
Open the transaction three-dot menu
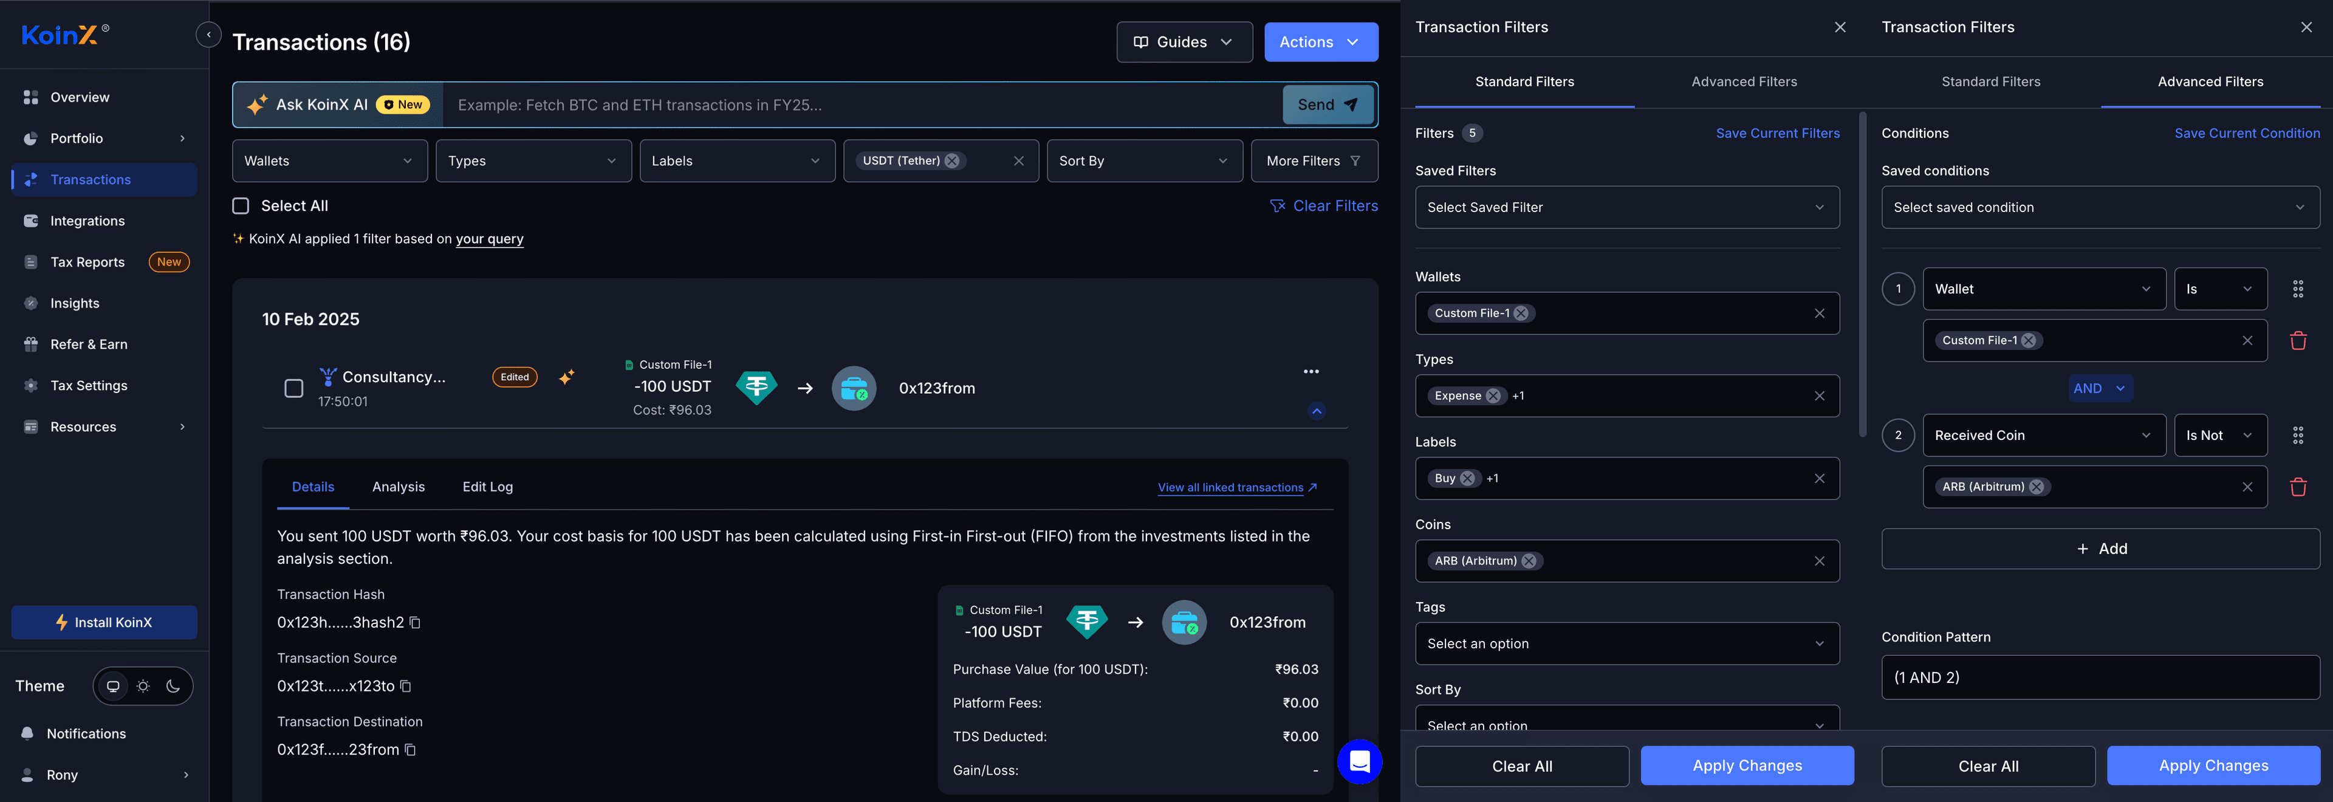pyautogui.click(x=1310, y=372)
